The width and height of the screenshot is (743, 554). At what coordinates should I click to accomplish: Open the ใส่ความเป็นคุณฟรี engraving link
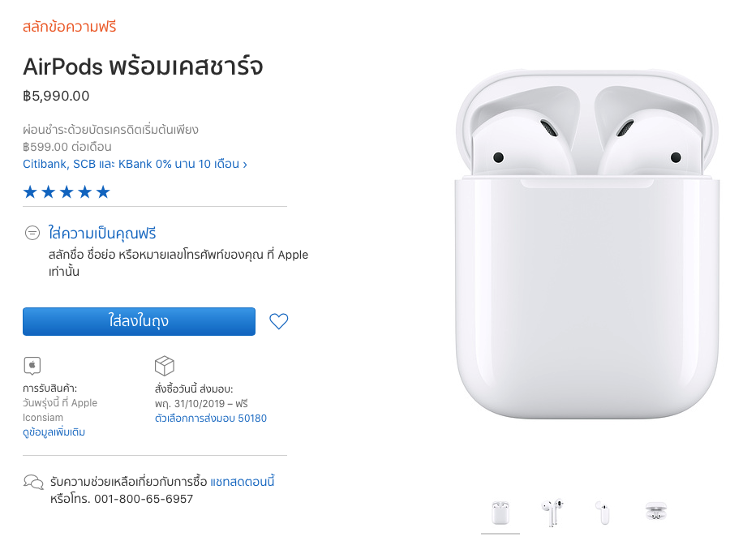coord(102,233)
